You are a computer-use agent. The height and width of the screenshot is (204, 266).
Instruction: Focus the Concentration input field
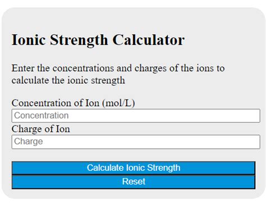[x=136, y=116]
